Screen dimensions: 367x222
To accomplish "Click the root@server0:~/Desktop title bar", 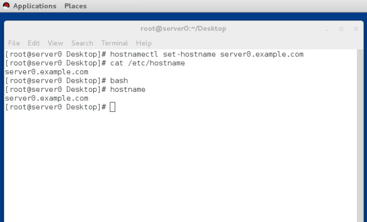I will (x=183, y=28).
